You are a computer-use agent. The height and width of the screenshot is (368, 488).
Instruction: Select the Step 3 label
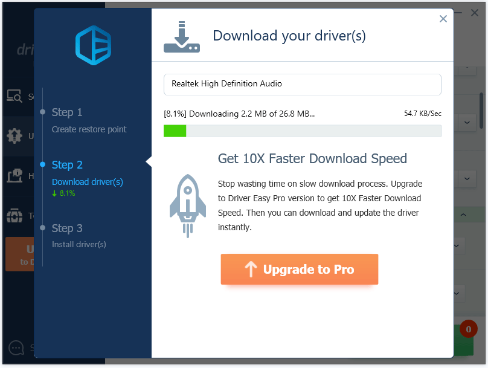pos(67,228)
